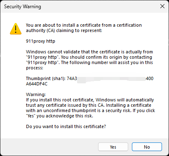Select the standalone 911proxy http CA name
The width and height of the screenshot is (169, 156).
click(40, 41)
